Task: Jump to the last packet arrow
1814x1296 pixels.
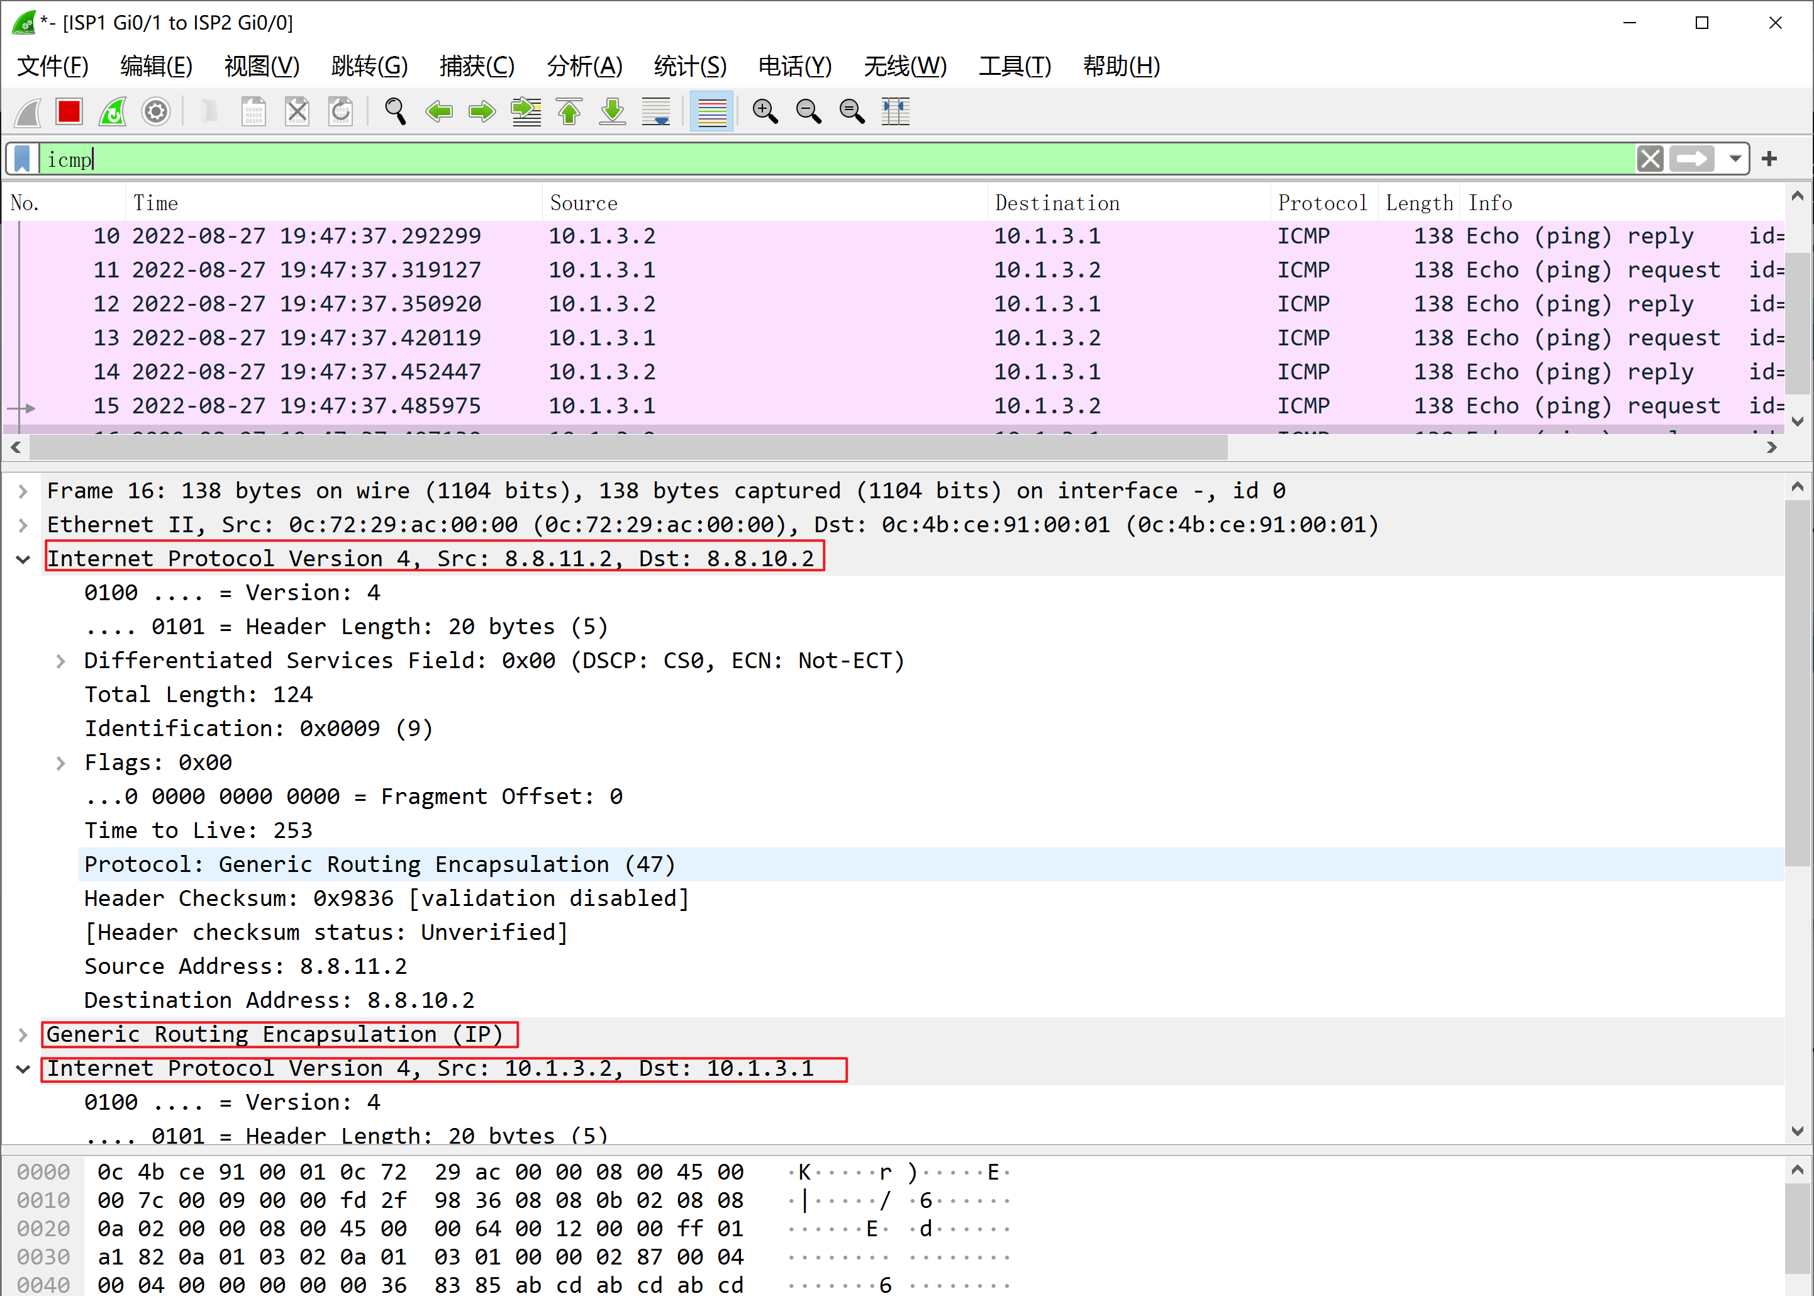Action: coord(613,112)
